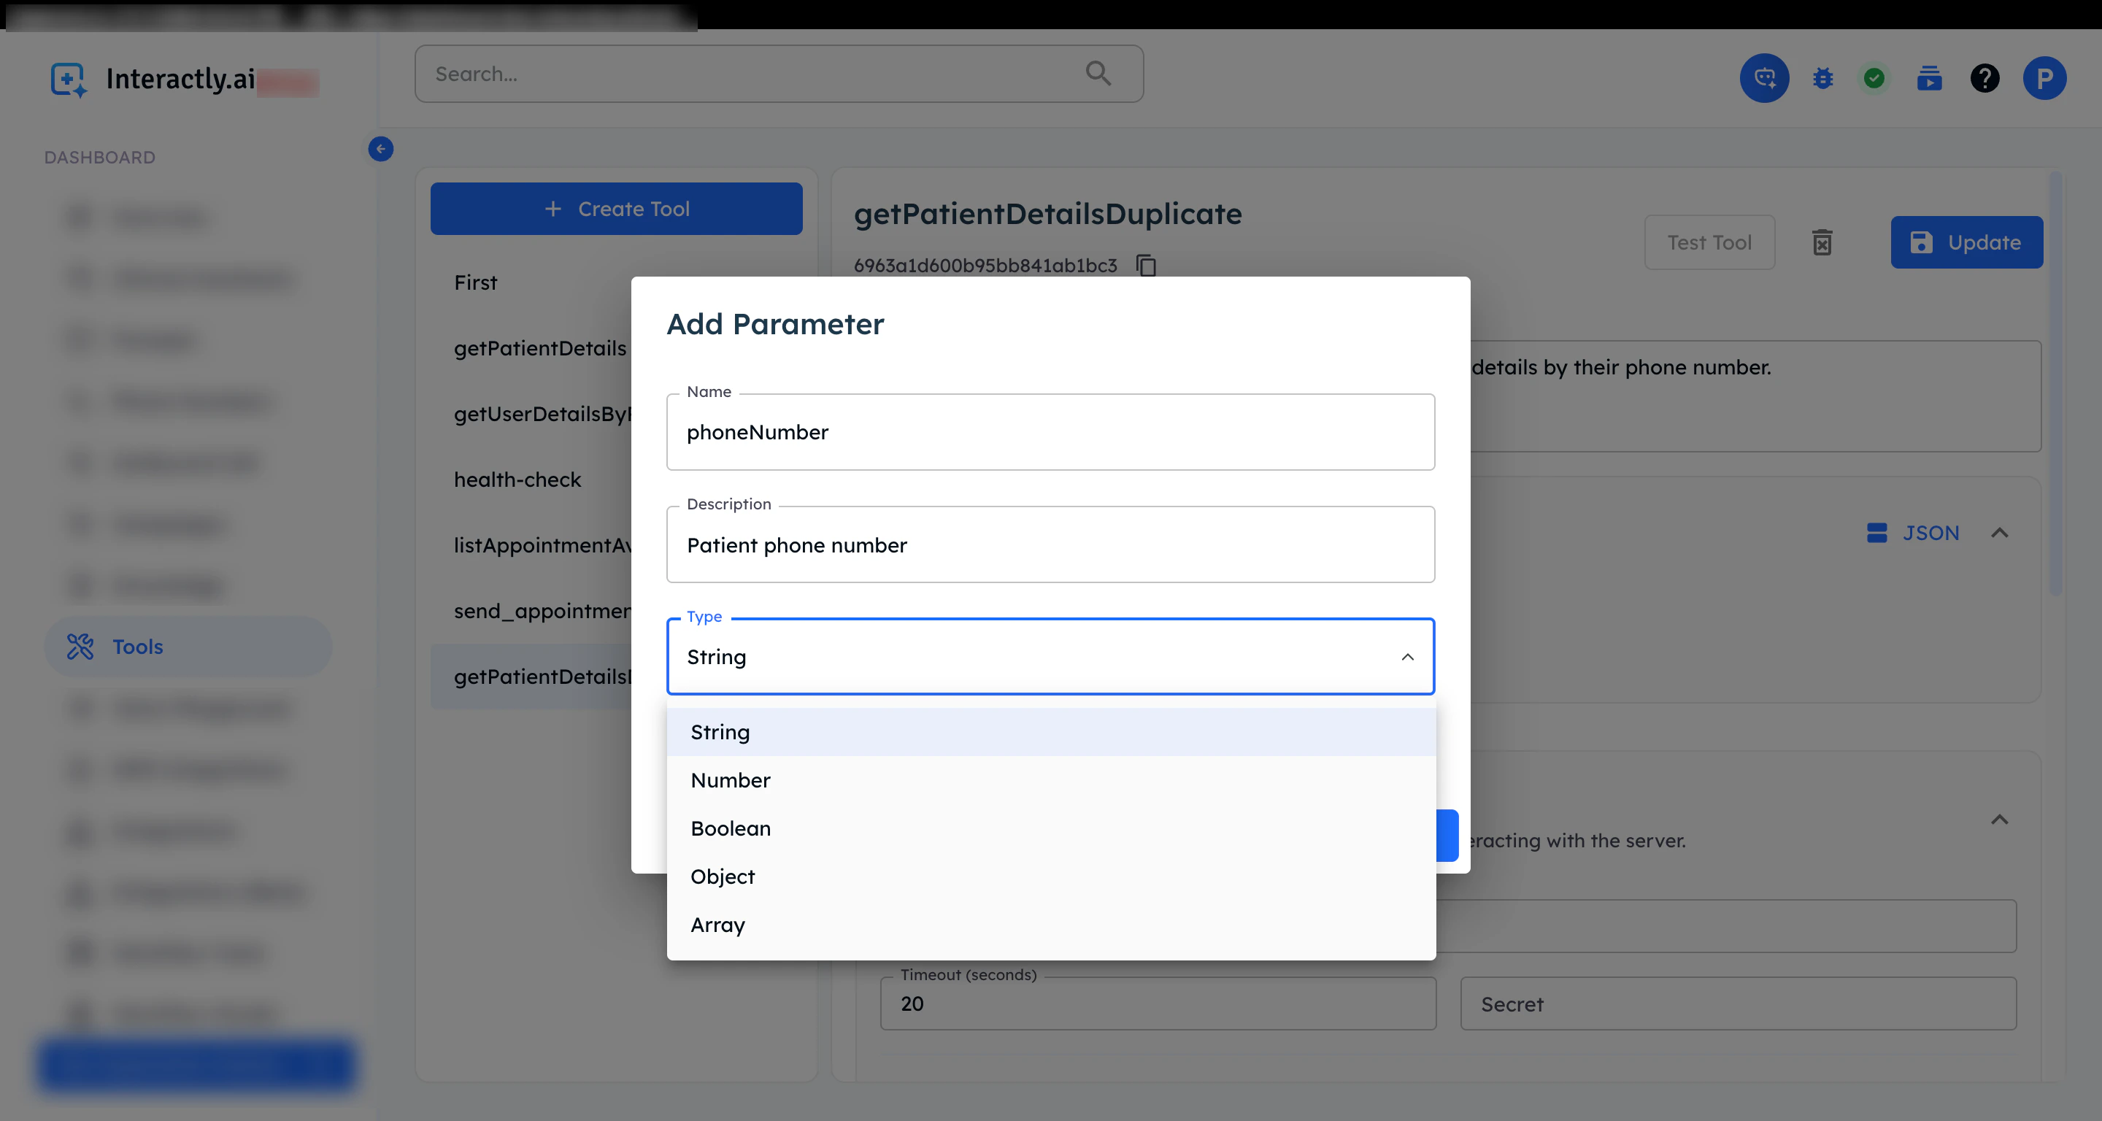Copy the tool ID with copy icon
This screenshot has width=2102, height=1121.
click(x=1146, y=265)
